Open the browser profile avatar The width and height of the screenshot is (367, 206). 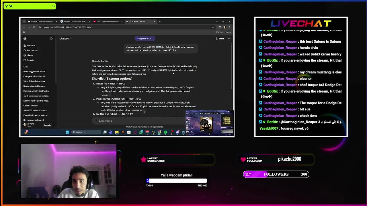[x=225, y=27]
